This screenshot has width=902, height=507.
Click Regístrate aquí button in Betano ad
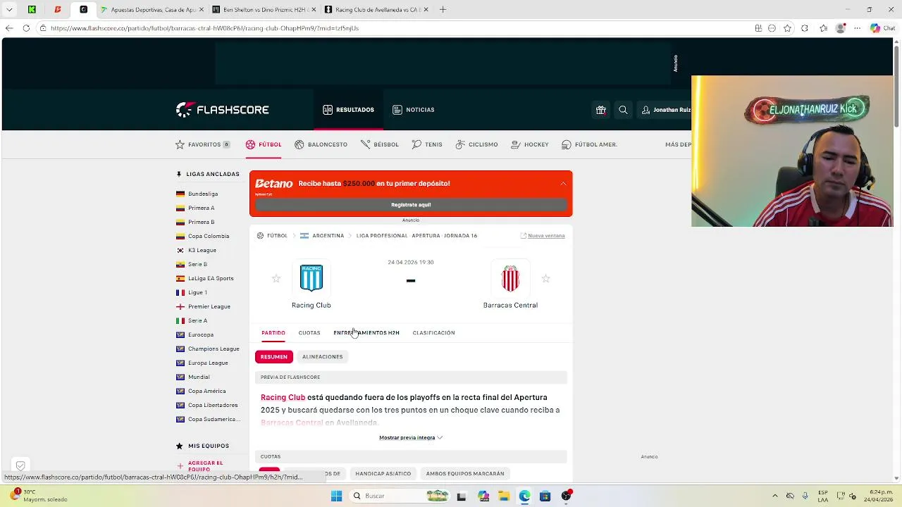click(x=411, y=205)
